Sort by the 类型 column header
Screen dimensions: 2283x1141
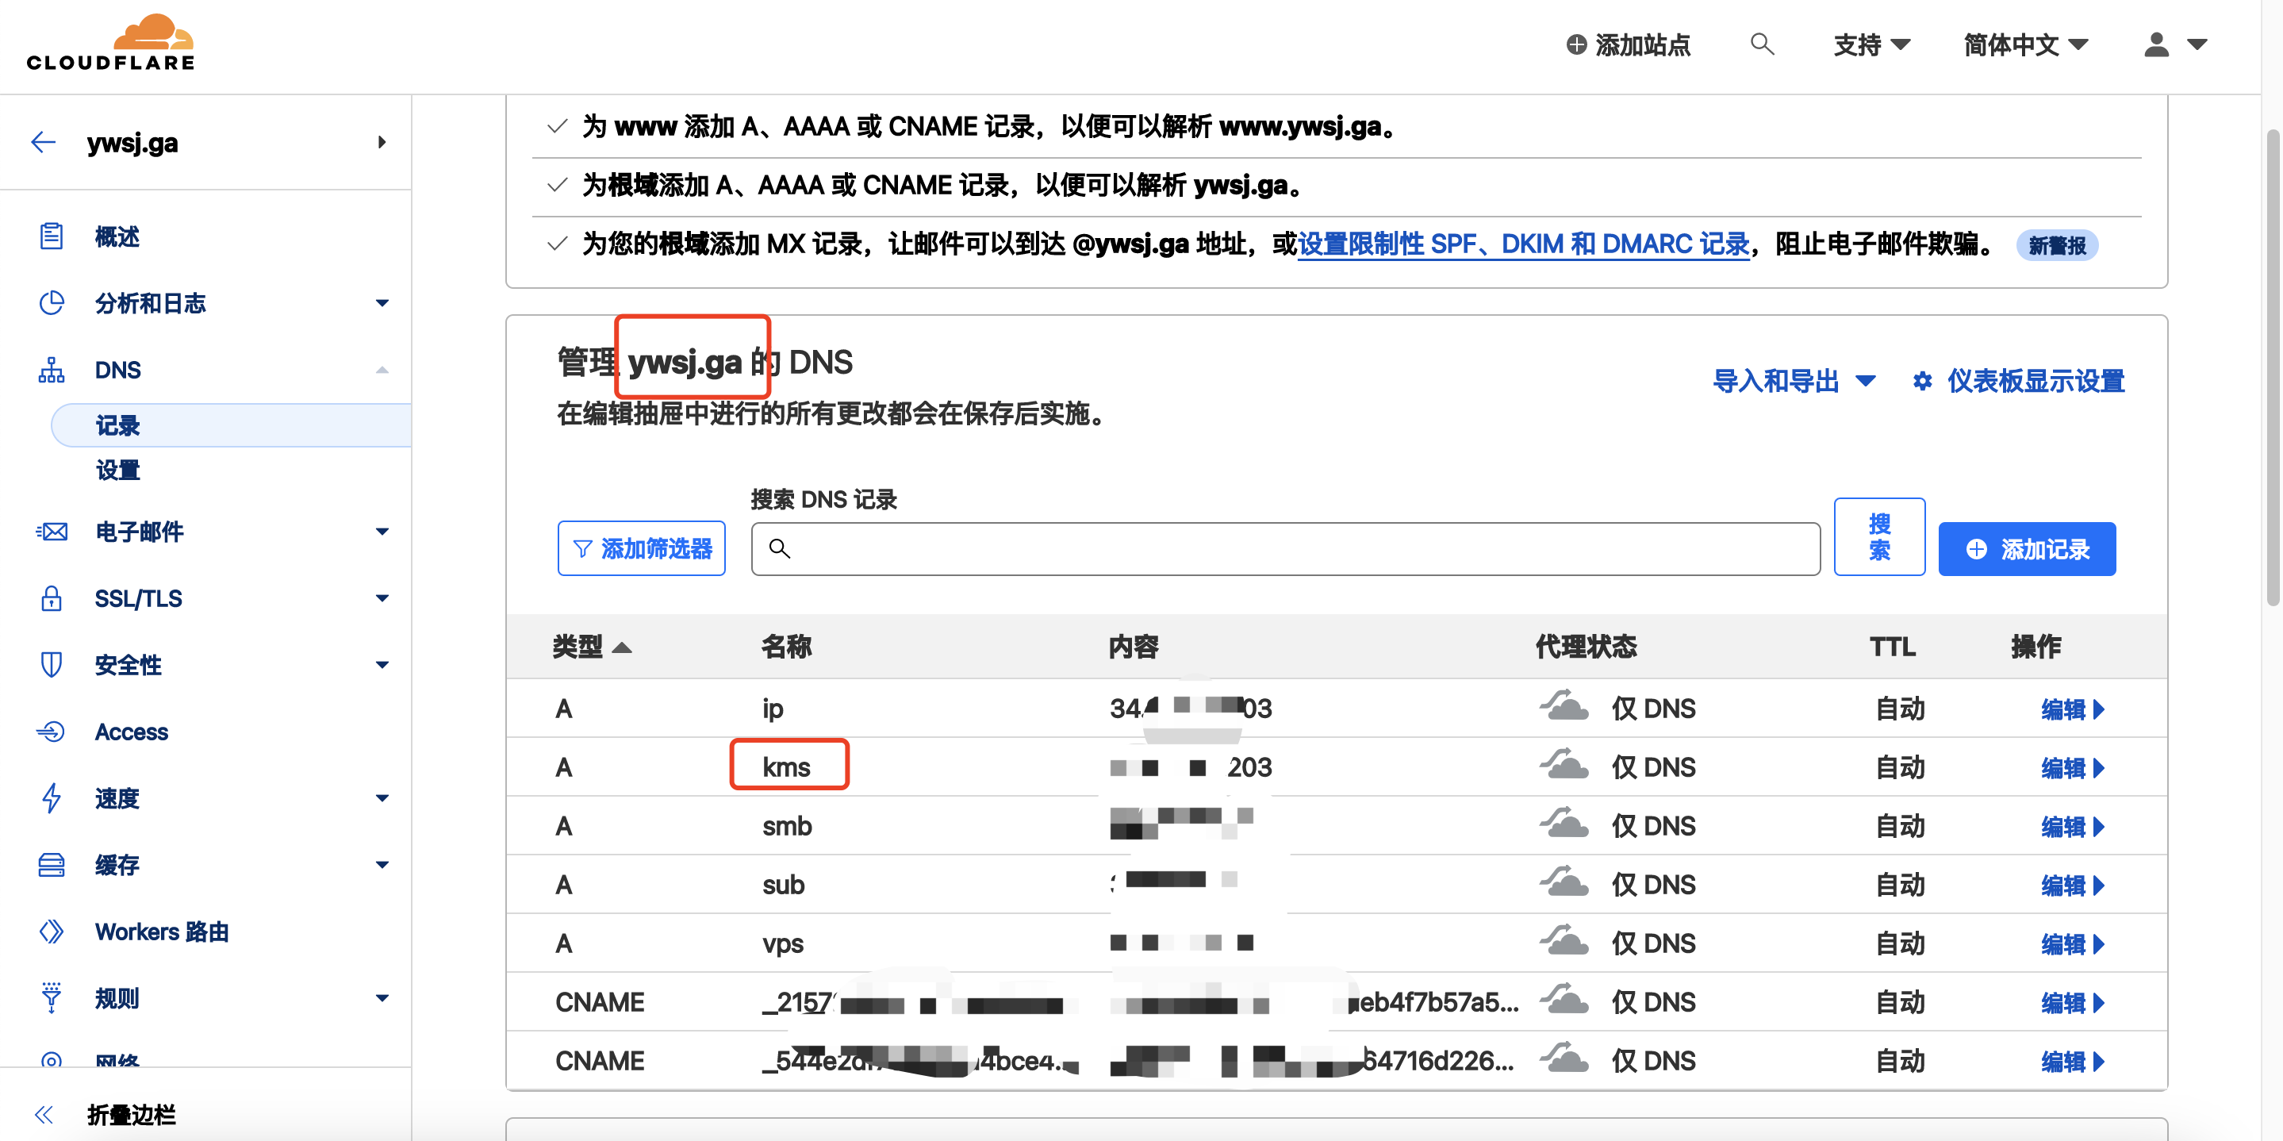pyautogui.click(x=591, y=647)
